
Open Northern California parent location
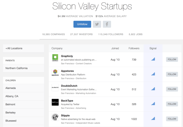click(x=16, y=68)
